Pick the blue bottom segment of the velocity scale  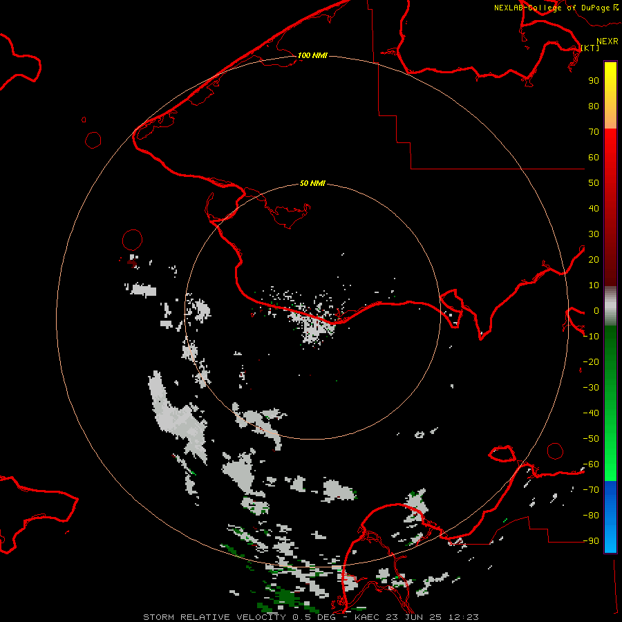(610, 516)
